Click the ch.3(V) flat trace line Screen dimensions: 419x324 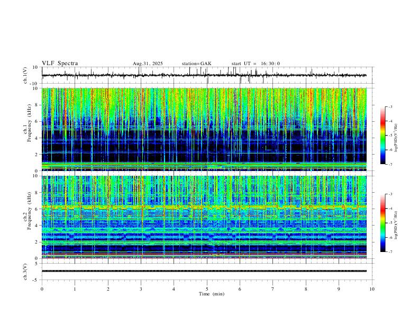pyautogui.click(x=204, y=271)
